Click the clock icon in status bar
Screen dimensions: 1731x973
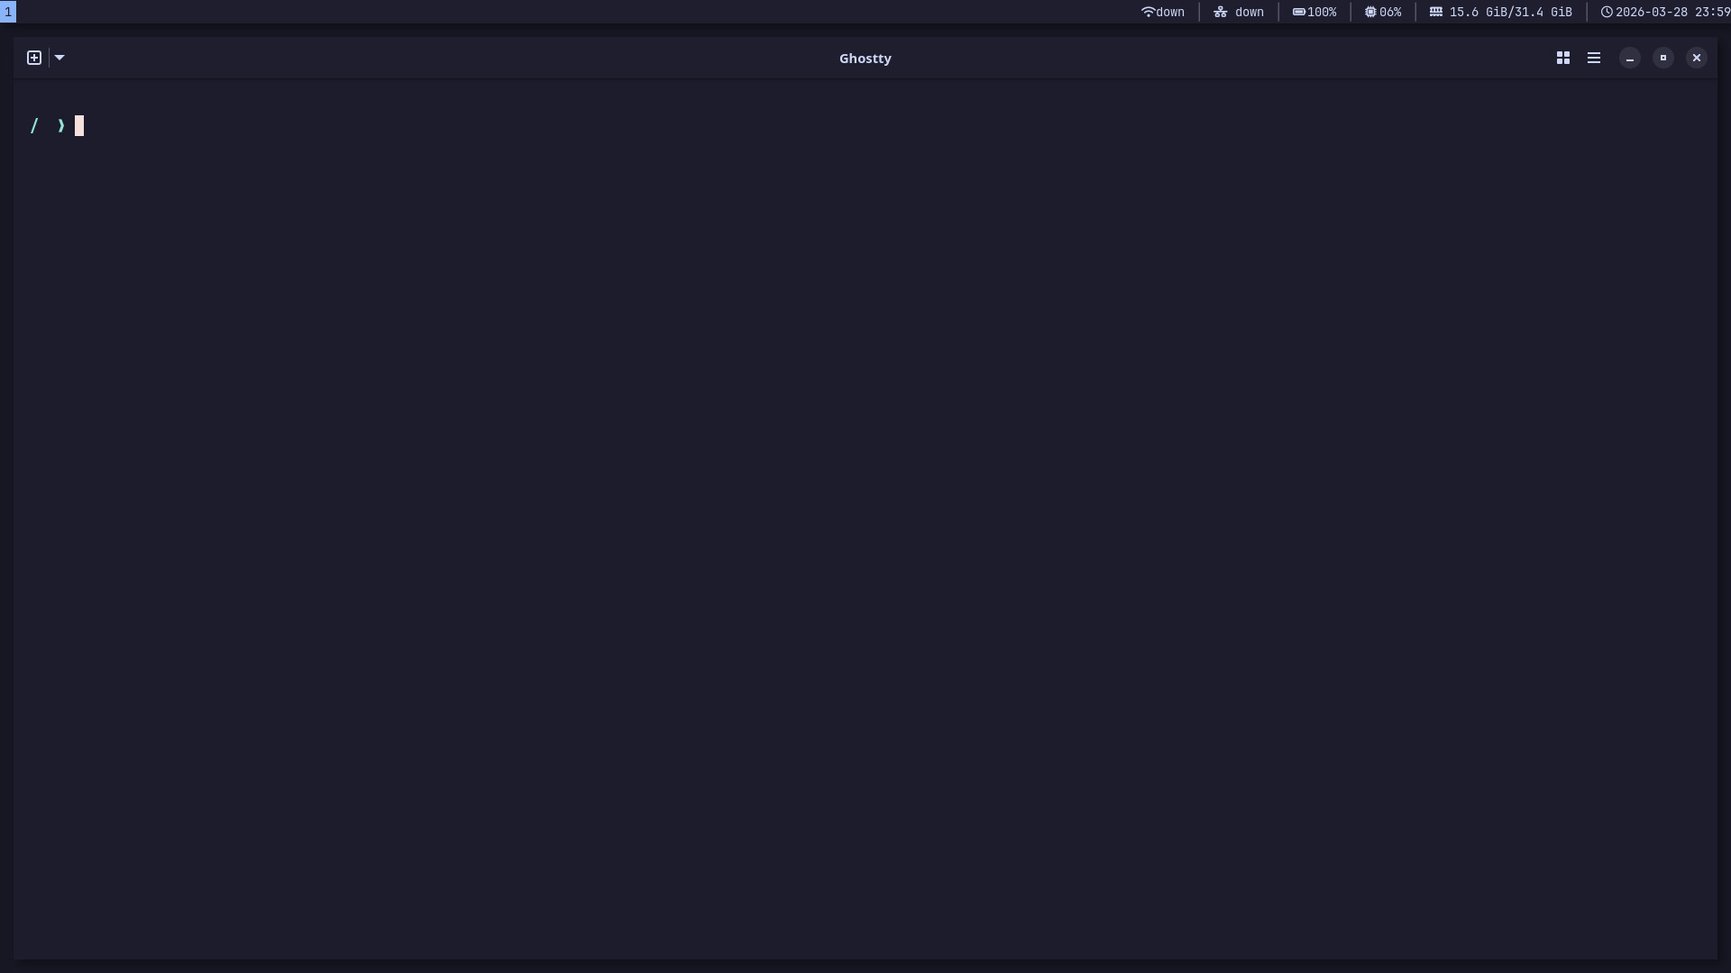click(x=1607, y=12)
